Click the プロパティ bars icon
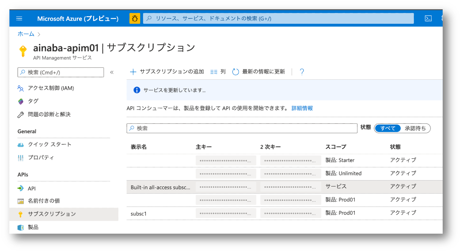Image resolution: width=461 pixels, height=252 pixels. (20, 158)
